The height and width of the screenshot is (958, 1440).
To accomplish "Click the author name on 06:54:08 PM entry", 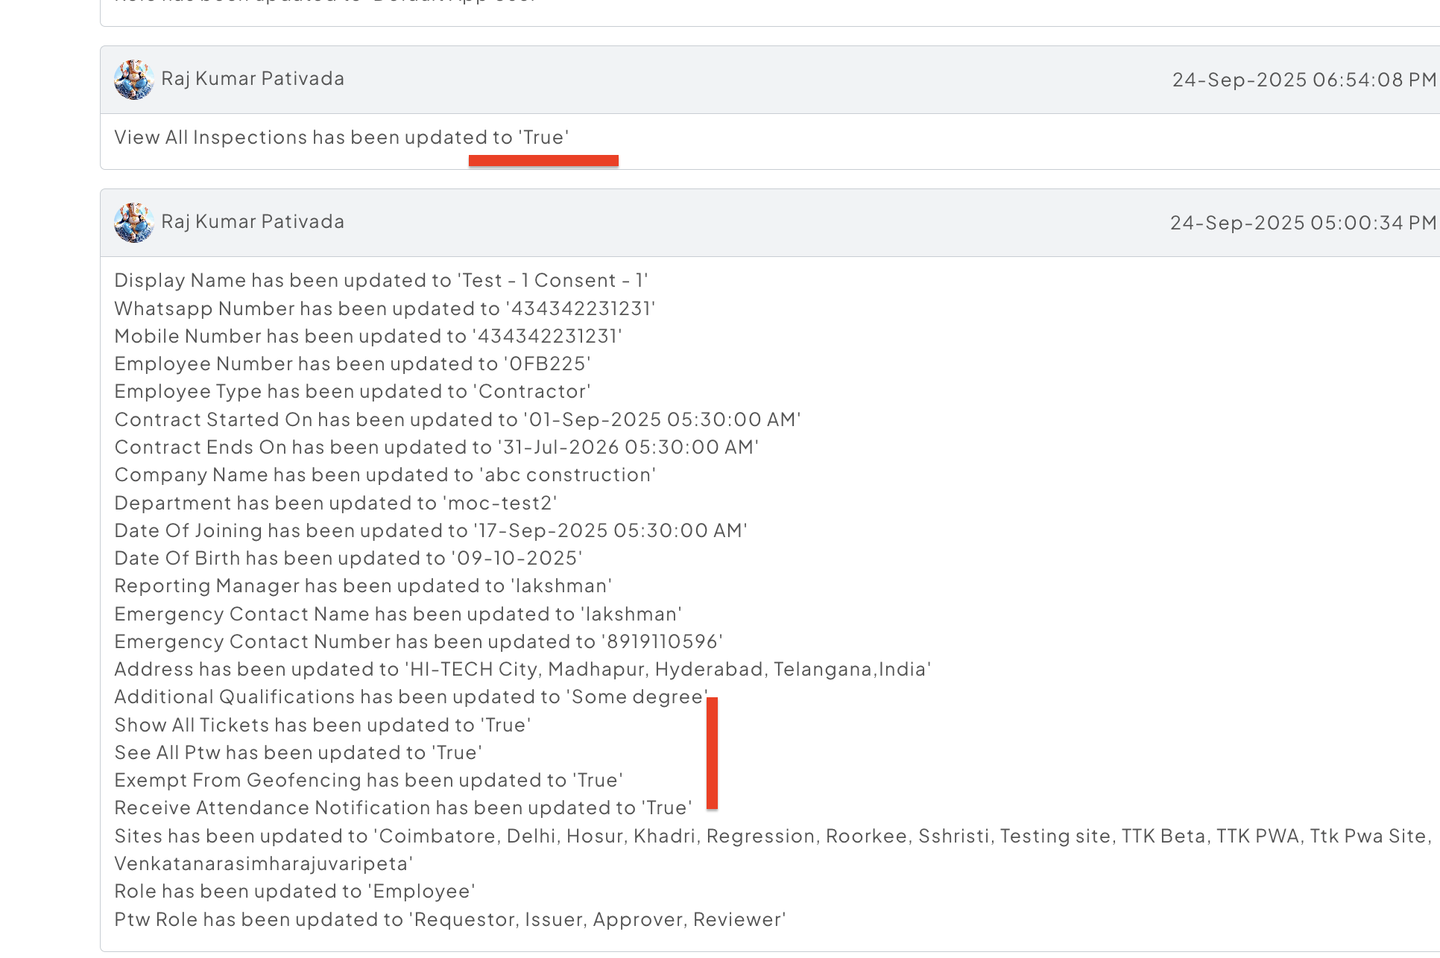I will [253, 79].
